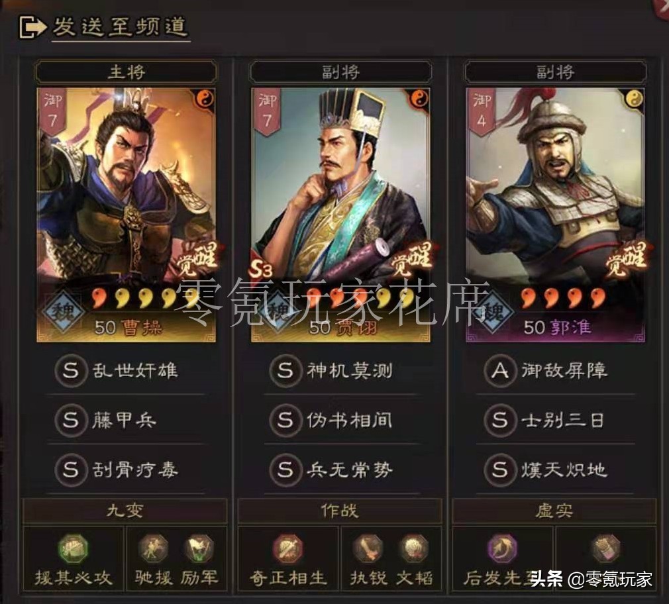Click the 主将 slot label
The image size is (669, 604).
point(127,72)
